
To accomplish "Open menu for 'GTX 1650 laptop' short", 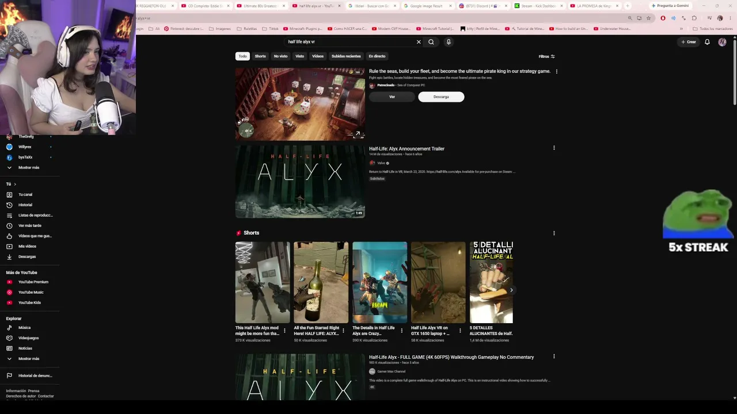I will tap(460, 331).
